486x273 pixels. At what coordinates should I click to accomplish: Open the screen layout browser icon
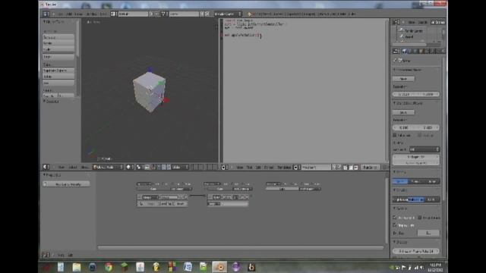point(114,14)
